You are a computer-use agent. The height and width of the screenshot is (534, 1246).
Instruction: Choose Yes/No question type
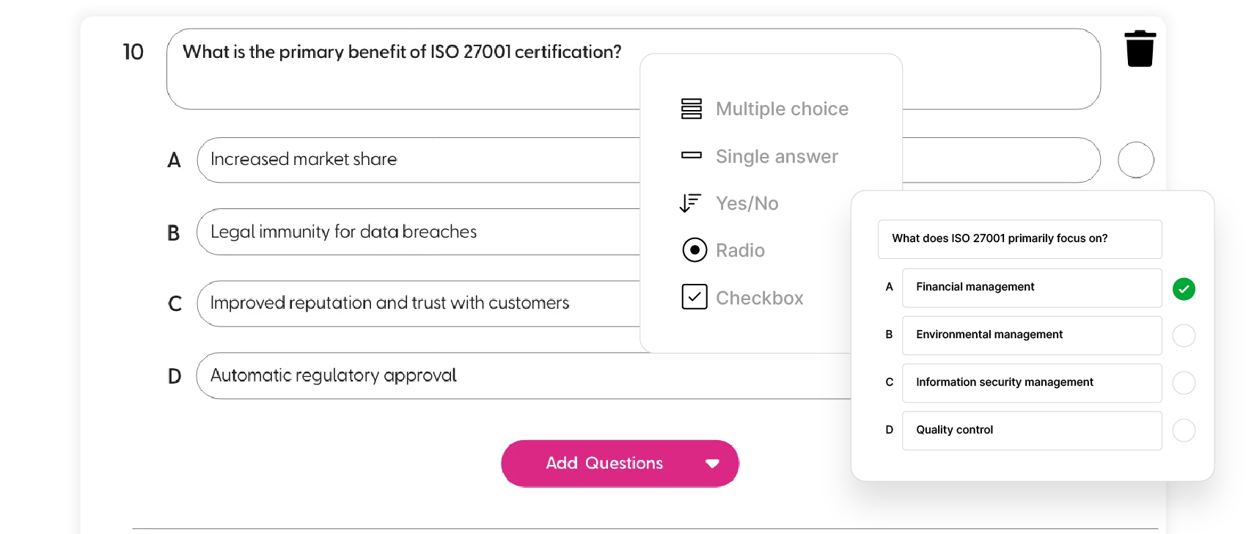(747, 203)
